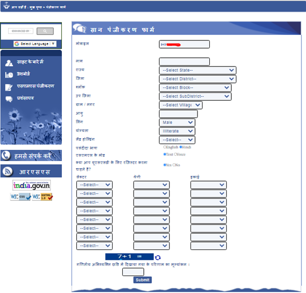Viewport: 306px width, 293px height.
Task: Click the W3C XHTML 1.0 badge
Action: [x=42, y=197]
